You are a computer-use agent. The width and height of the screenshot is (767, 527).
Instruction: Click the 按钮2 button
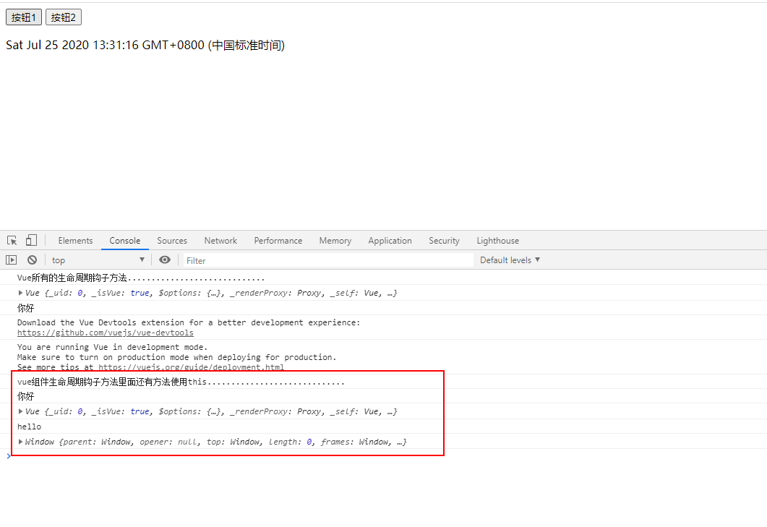64,17
